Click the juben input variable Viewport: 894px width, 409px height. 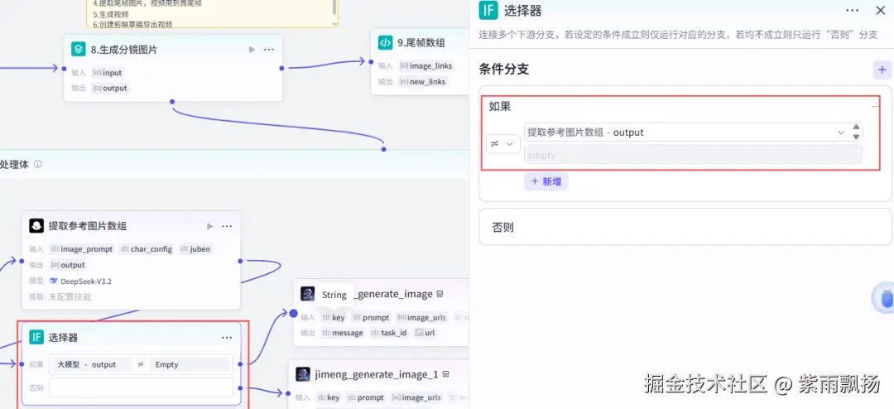(x=195, y=248)
